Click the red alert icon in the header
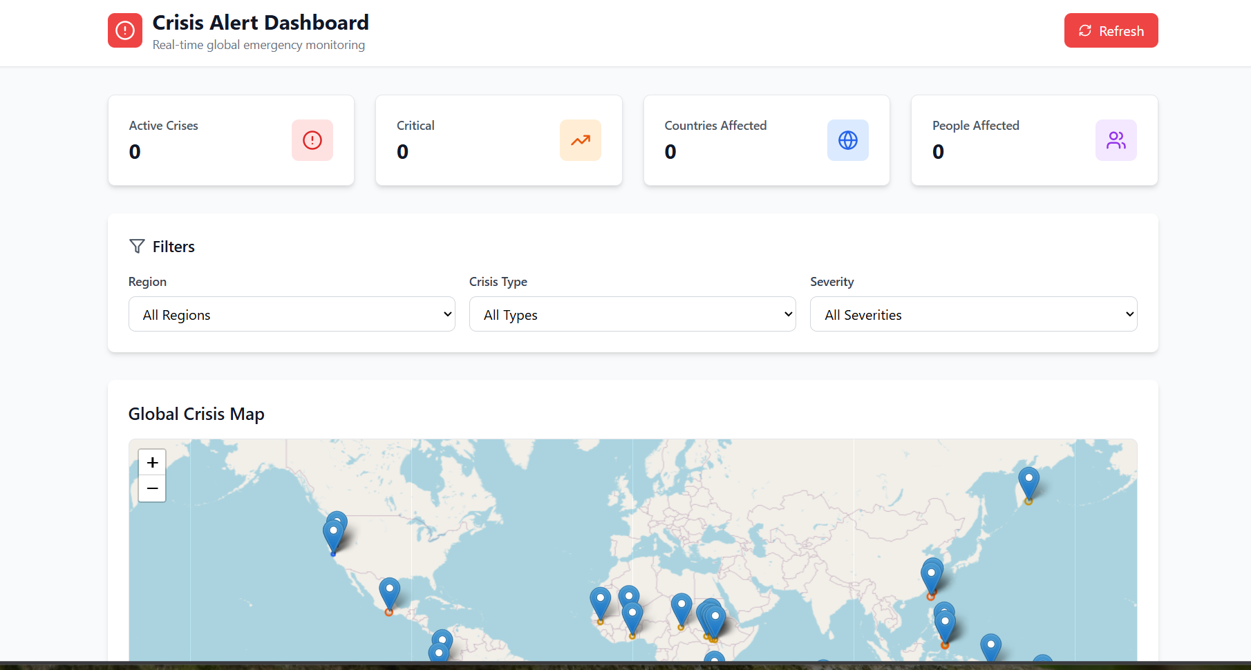This screenshot has height=670, width=1251. pyautogui.click(x=124, y=30)
